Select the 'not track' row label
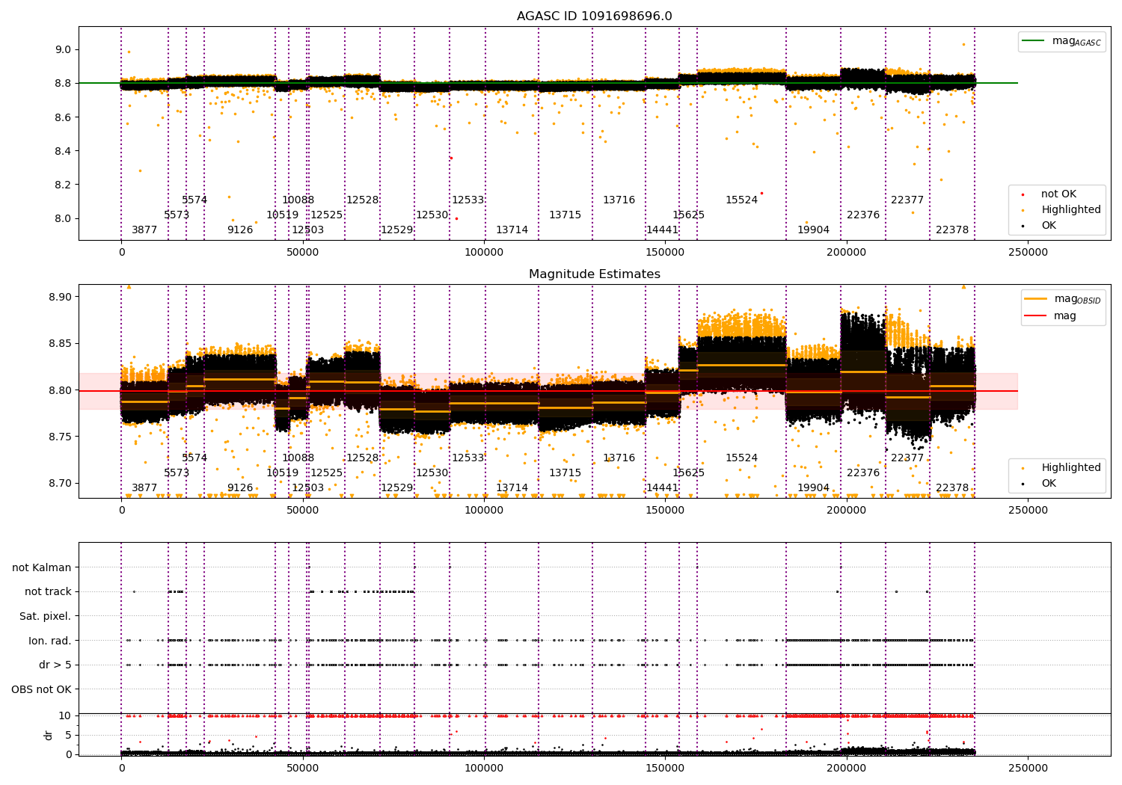Viewport: 1122px width, 785px height. (x=48, y=591)
